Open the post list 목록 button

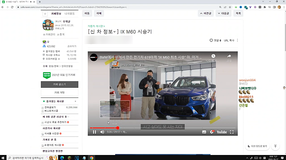(x=238, y=13)
